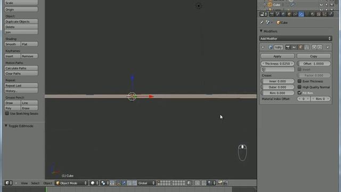Click the orange Cube icon in breadcrumb
Image resolution: width=341 pixels, height=192 pixels.
278,22
